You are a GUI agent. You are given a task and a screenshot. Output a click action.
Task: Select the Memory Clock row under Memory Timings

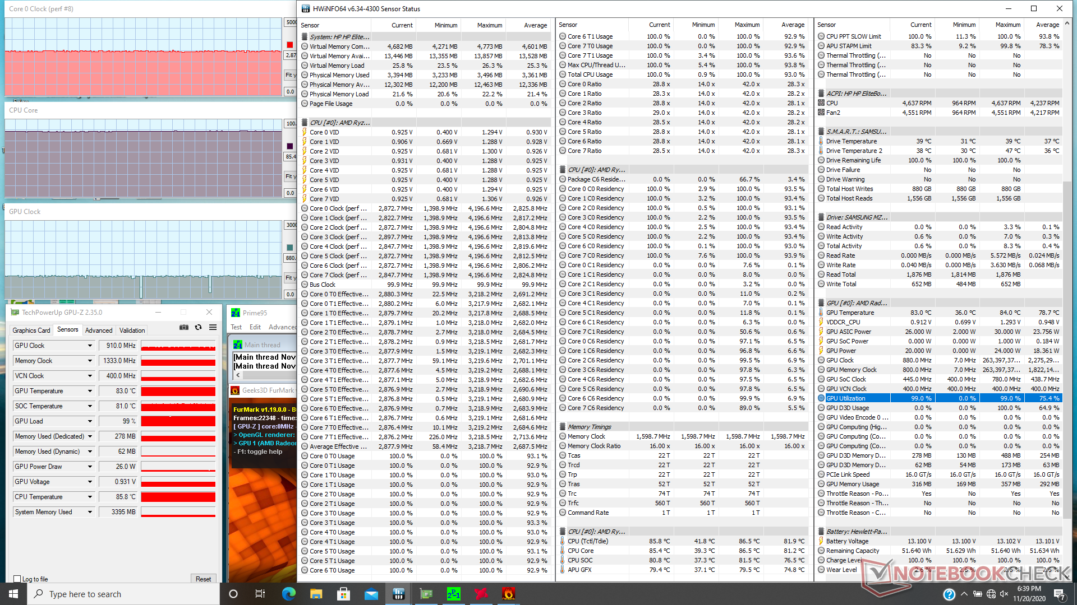683,436
